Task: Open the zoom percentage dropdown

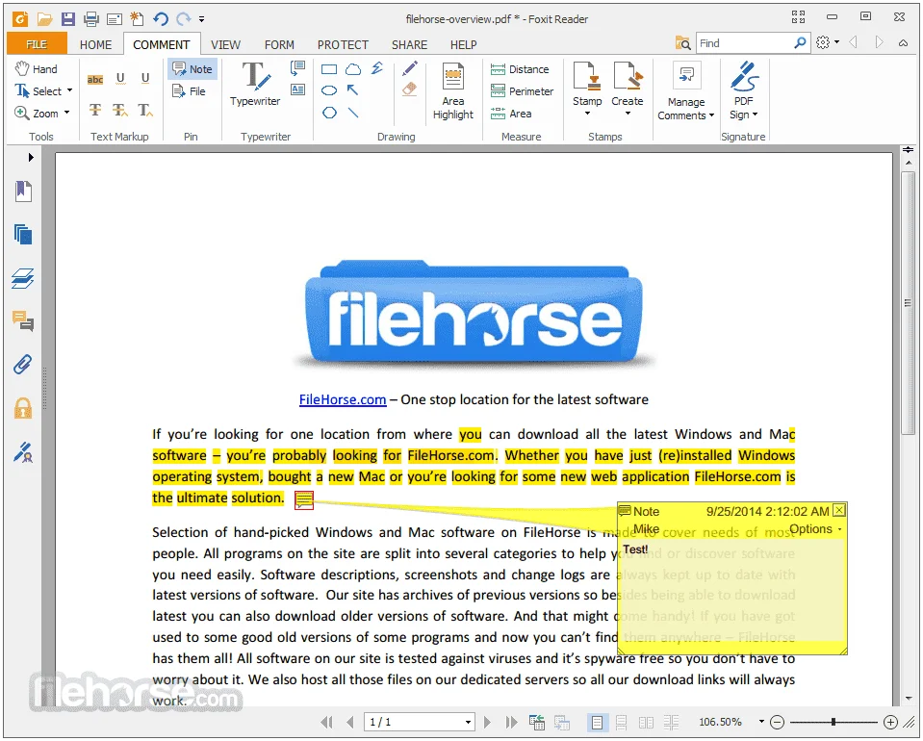Action: 761,722
